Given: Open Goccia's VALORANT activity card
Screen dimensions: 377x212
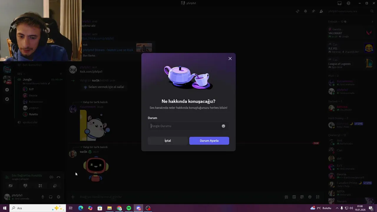Looking at the screenshot, I should 350,33.
